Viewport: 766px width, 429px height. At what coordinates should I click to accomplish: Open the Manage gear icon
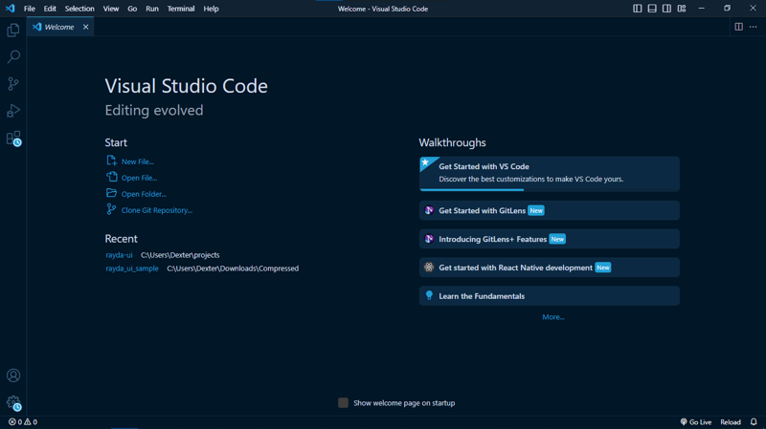coord(13,402)
